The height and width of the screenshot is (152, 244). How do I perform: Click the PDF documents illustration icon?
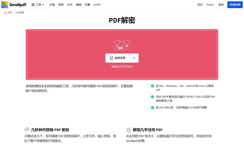point(122,45)
